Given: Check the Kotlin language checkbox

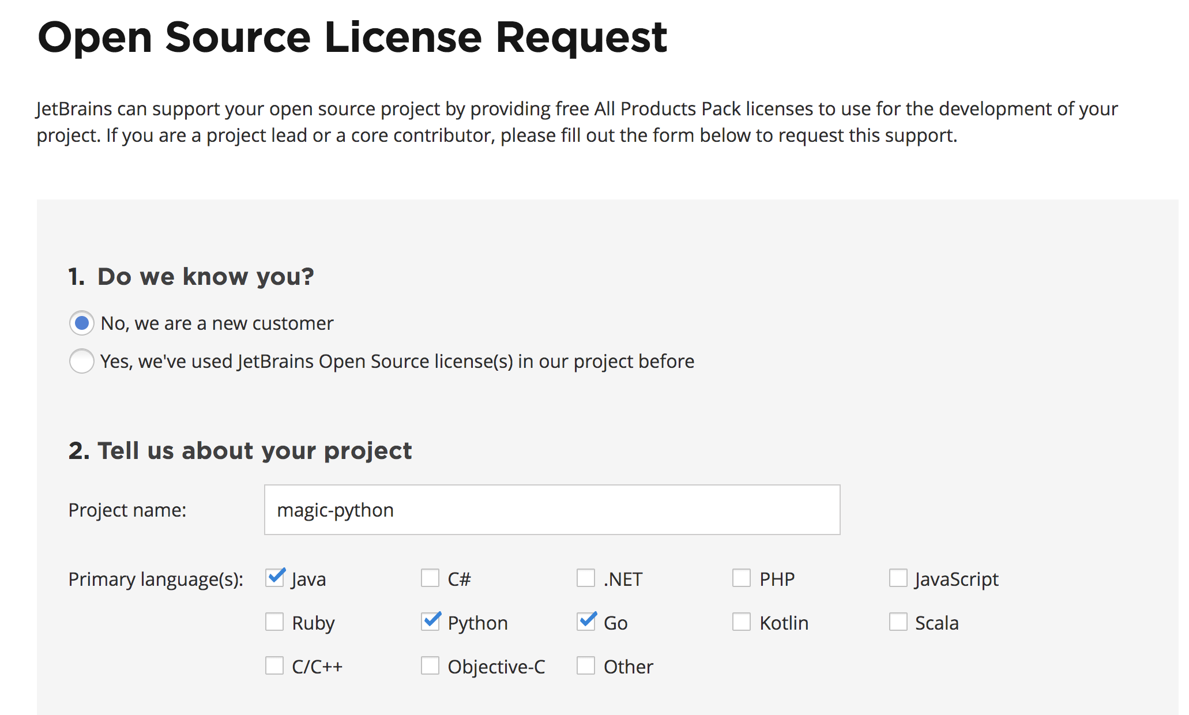Looking at the screenshot, I should point(742,622).
